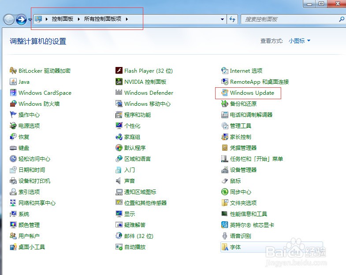This screenshot has height=275, width=346.
Task: Click the 语音识别 microphone icon
Action: 225,236
